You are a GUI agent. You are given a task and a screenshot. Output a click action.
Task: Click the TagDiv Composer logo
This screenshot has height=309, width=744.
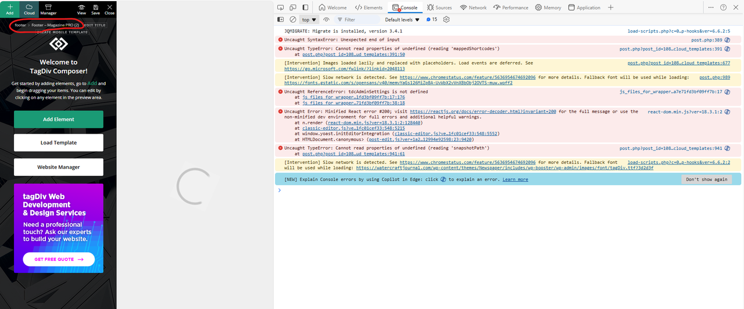(59, 45)
